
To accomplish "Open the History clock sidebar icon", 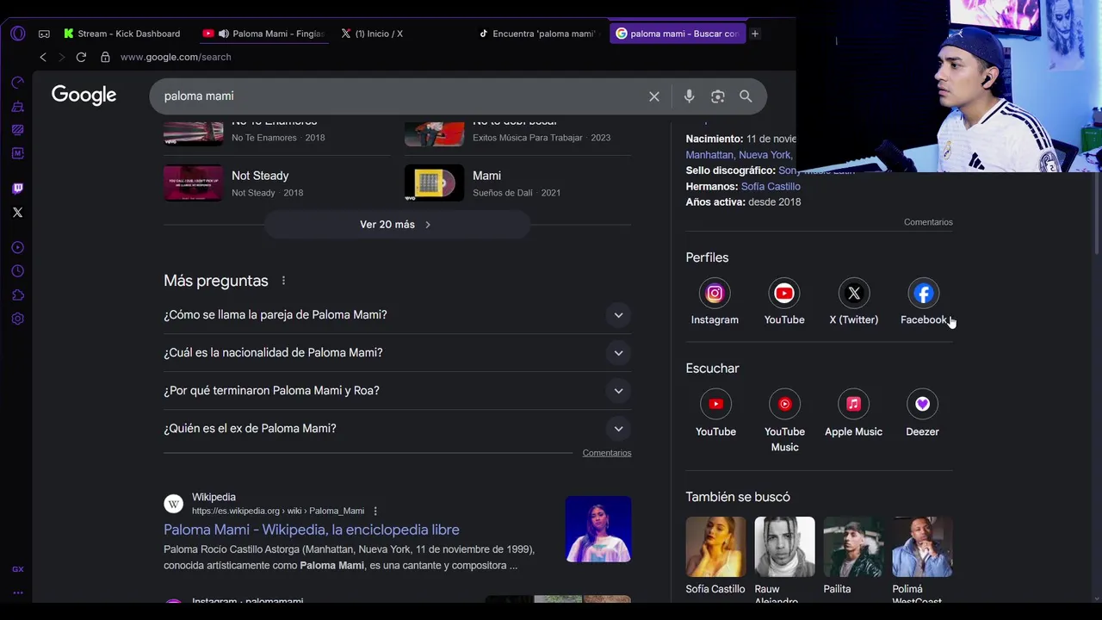I will point(17,271).
